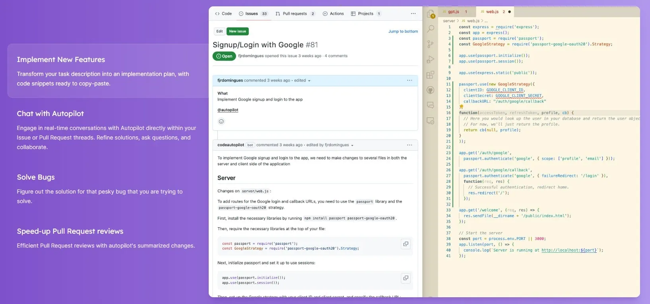Open the Remote Explorer icon in the activity bar

[x=431, y=121]
